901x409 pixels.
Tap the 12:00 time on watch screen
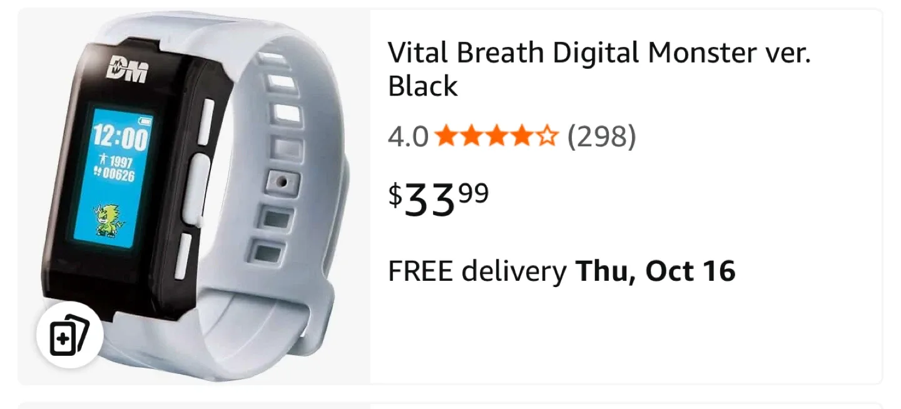pos(121,138)
